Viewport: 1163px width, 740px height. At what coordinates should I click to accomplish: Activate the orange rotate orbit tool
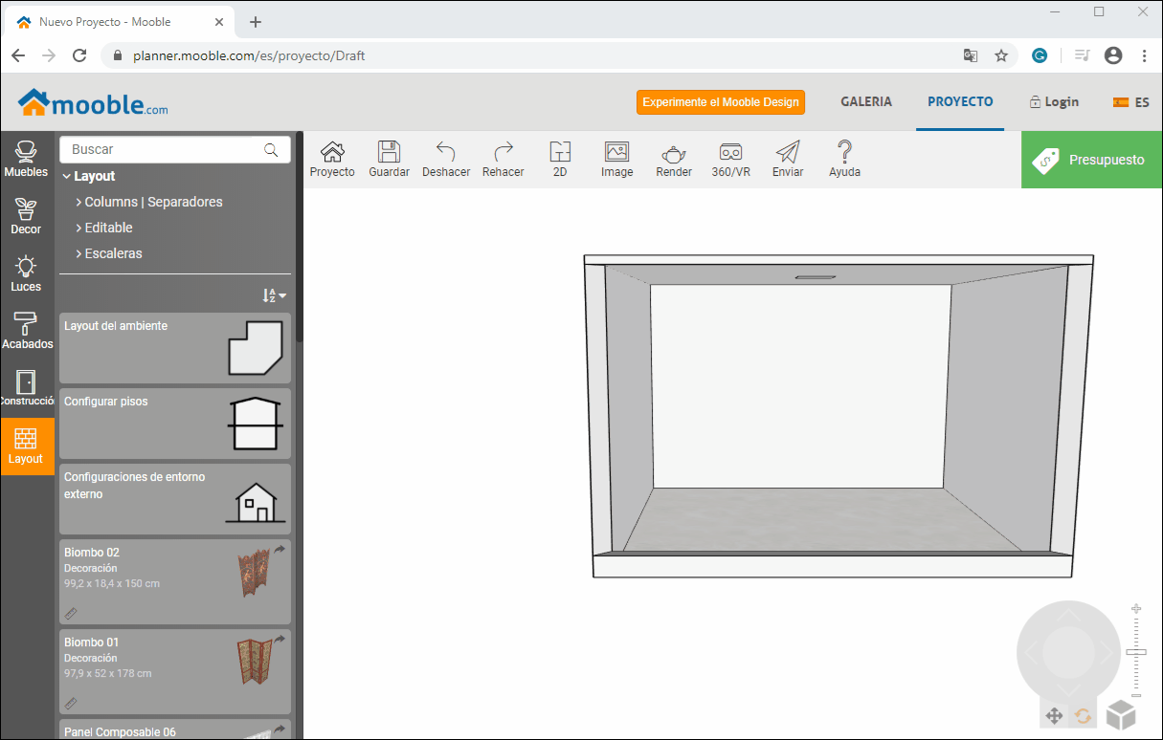tap(1083, 715)
